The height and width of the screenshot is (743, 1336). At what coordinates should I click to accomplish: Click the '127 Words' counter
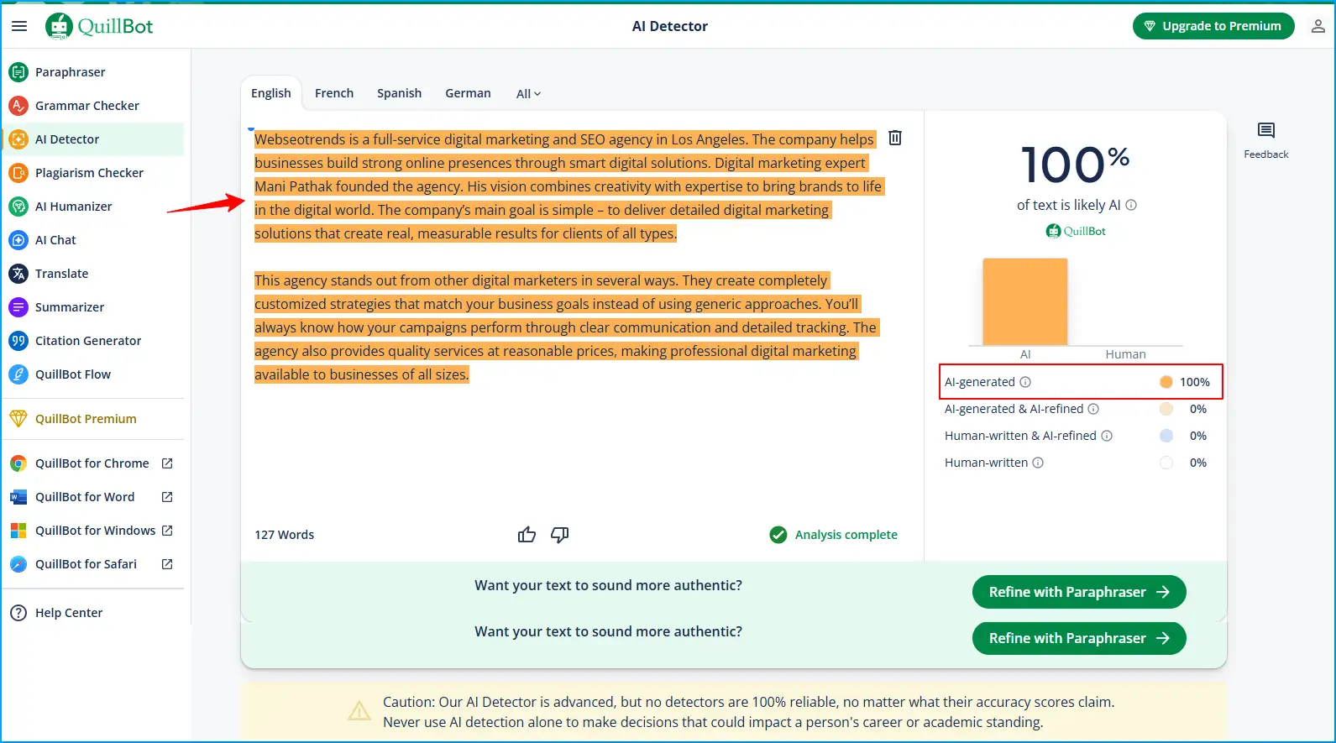pos(285,535)
